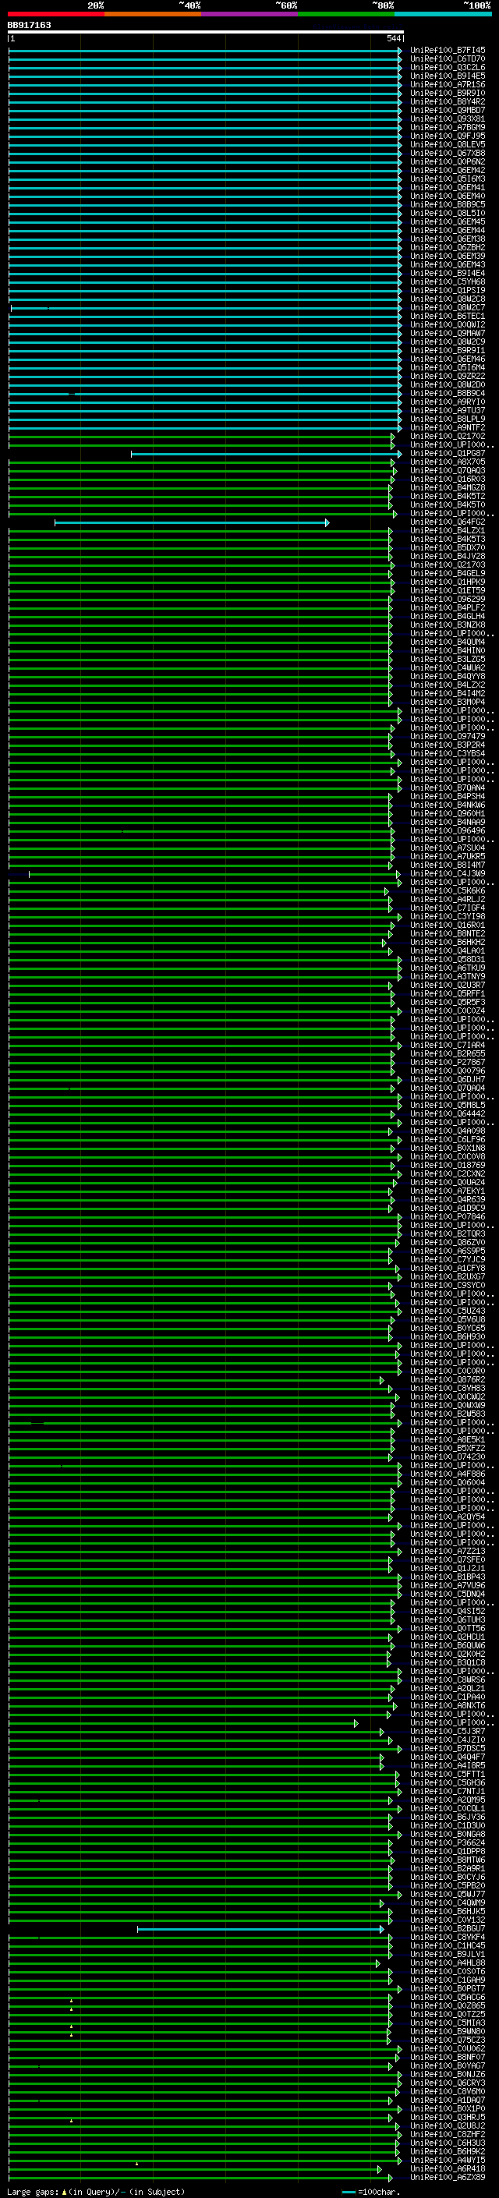This screenshot has height=2198, width=499.
Task: Select the UniRef100_Q0P6N2 label
Action: 448,162
